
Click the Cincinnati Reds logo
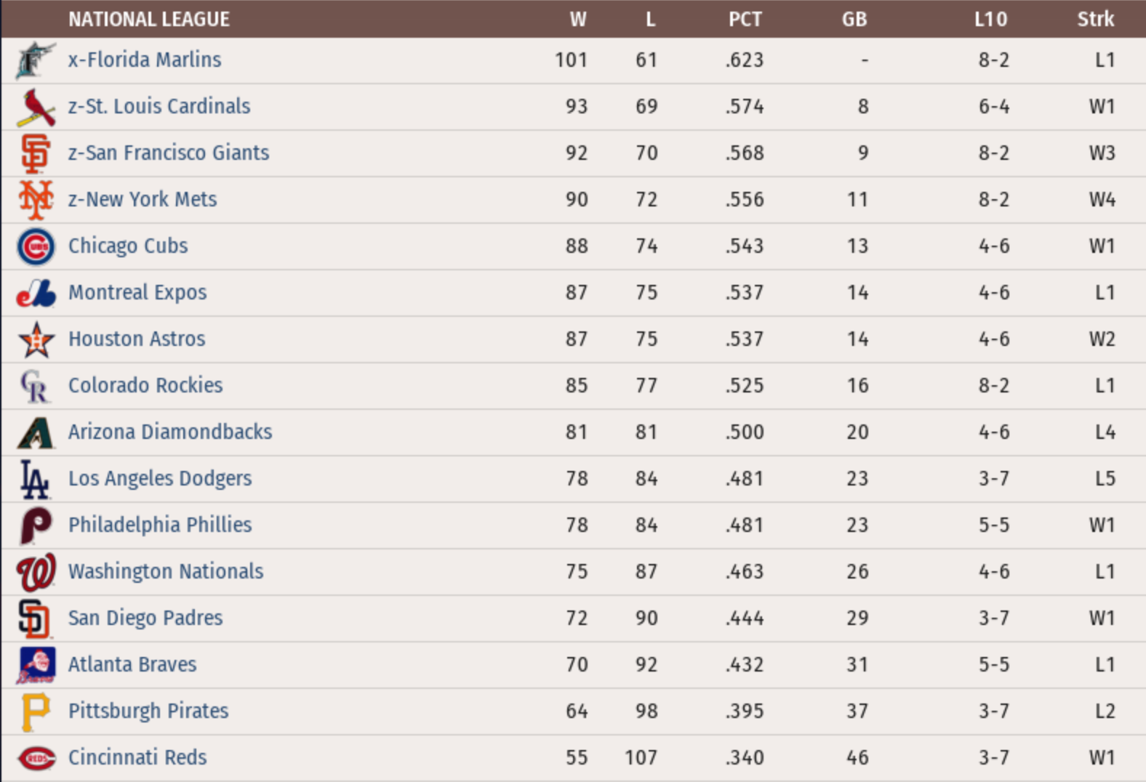(36, 758)
